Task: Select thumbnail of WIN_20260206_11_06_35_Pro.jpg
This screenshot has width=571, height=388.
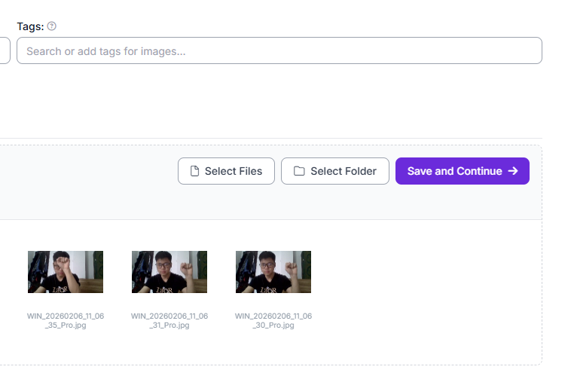Action: pyautogui.click(x=66, y=272)
